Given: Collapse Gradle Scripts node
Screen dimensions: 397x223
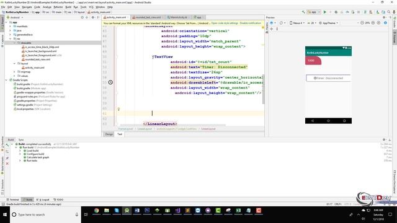Looking at the screenshot, I should tap(6, 80).
